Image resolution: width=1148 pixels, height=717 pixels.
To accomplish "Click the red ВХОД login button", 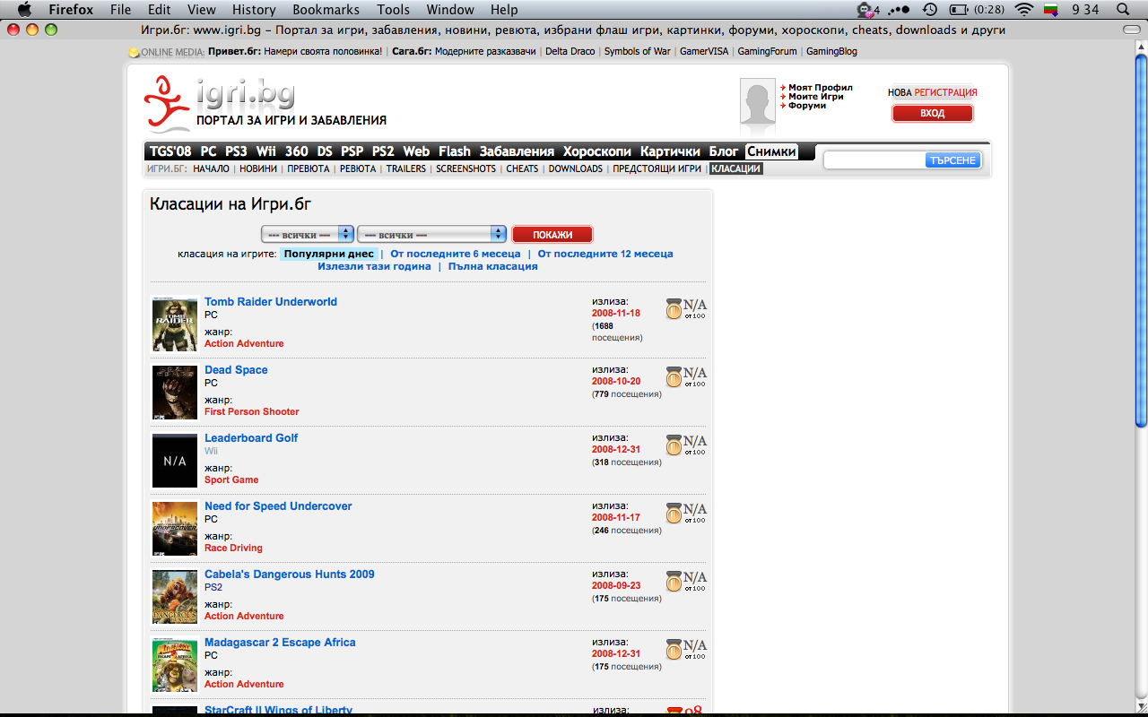I will (x=933, y=114).
